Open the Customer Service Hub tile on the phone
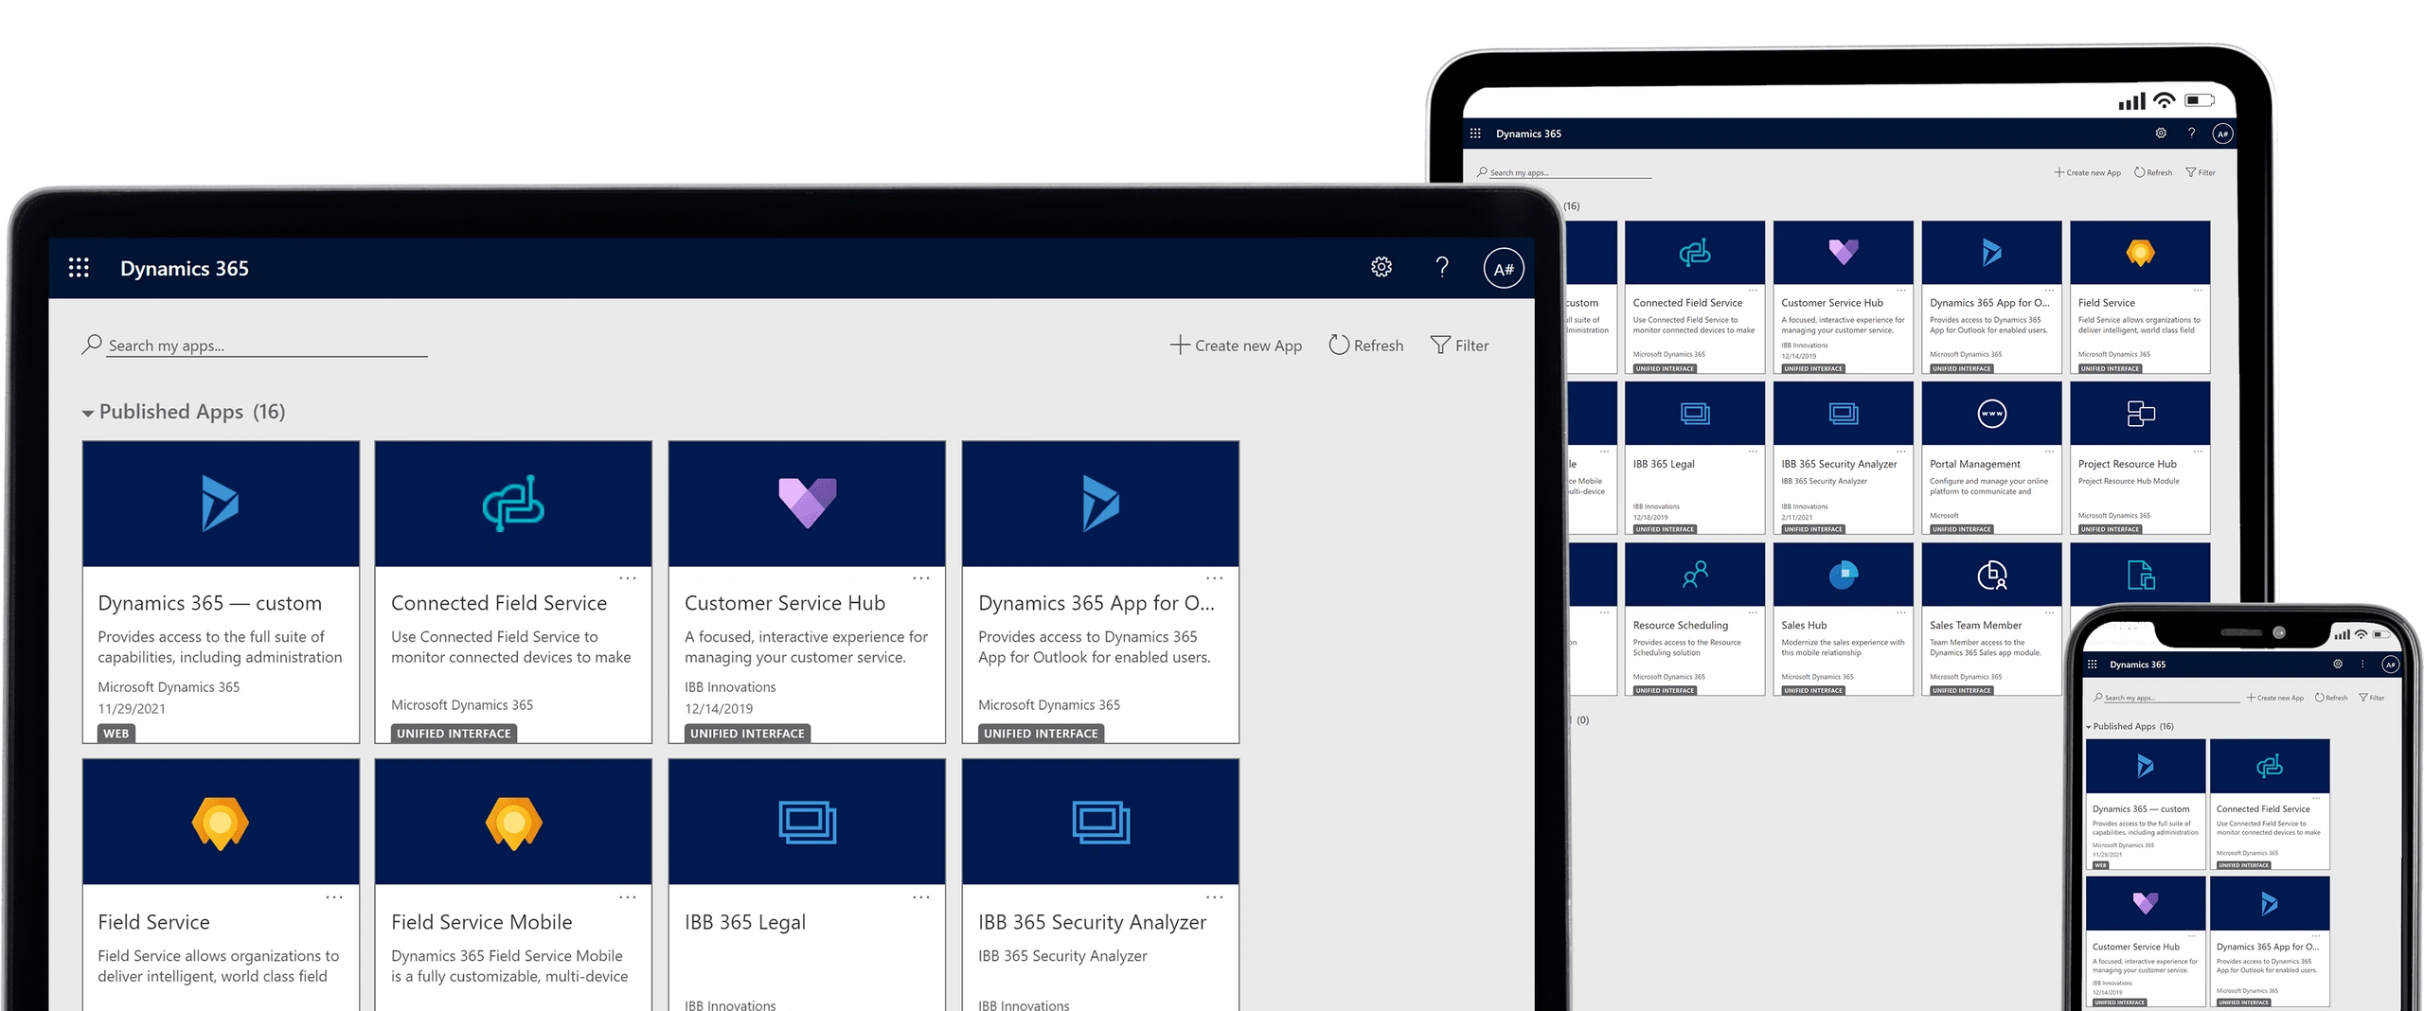The width and height of the screenshot is (2424, 1011). (x=2146, y=942)
